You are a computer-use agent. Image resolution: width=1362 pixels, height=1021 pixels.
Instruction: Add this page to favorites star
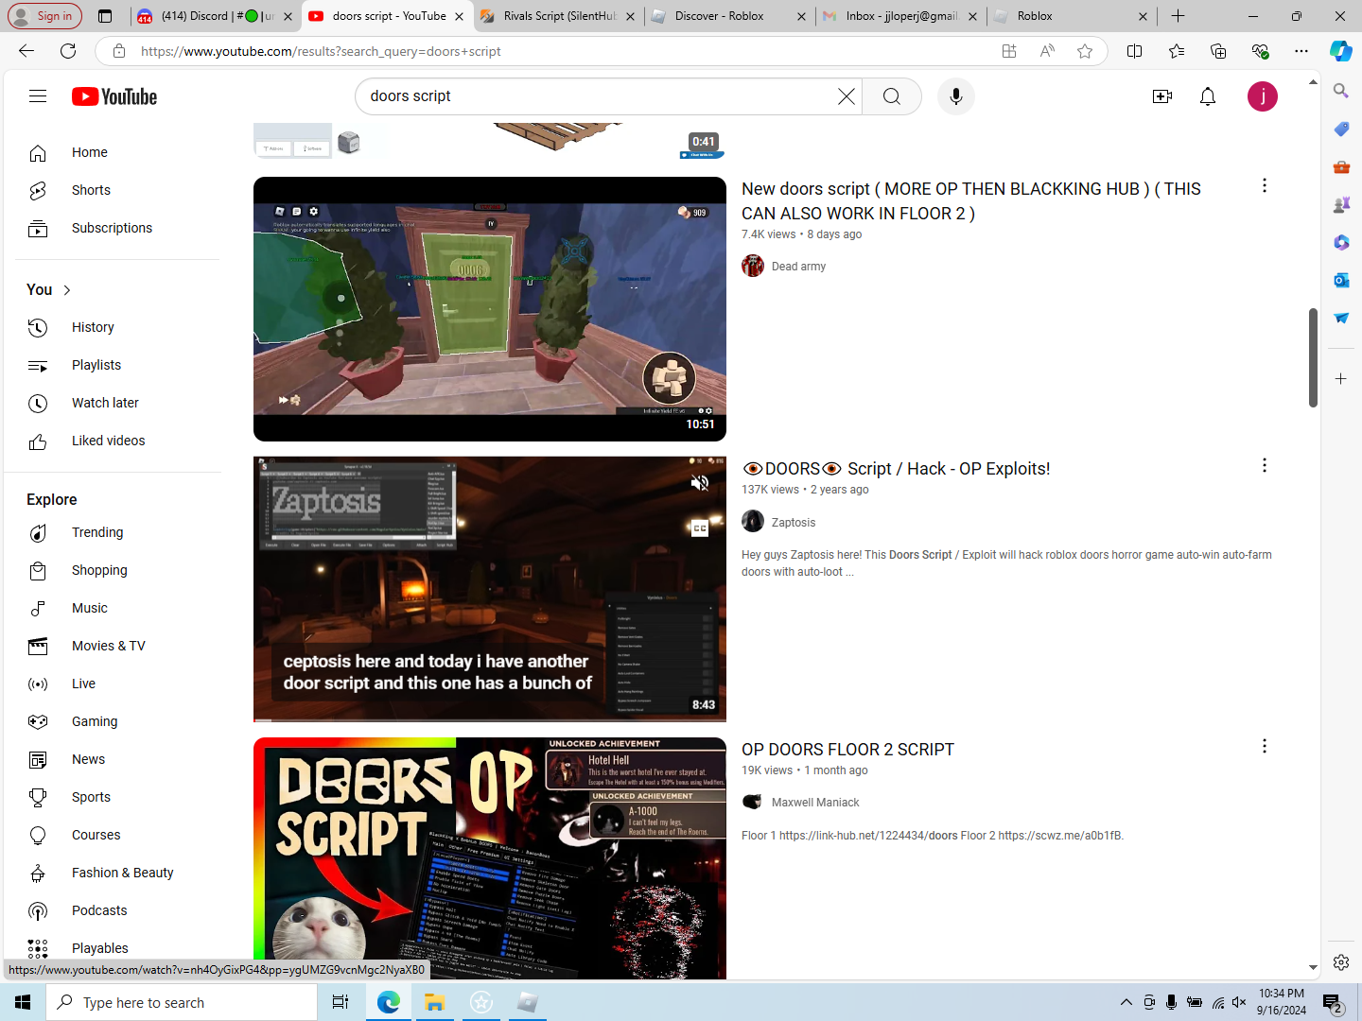pyautogui.click(x=1085, y=51)
